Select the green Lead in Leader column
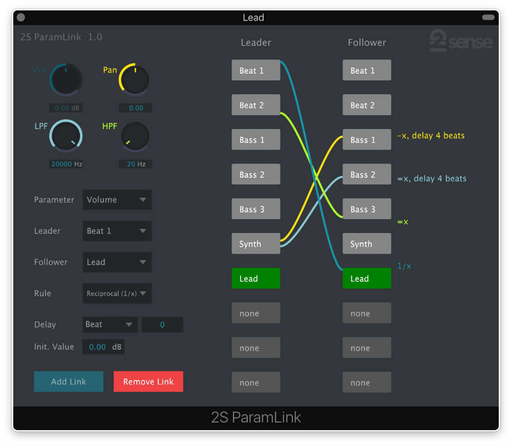 coord(256,278)
